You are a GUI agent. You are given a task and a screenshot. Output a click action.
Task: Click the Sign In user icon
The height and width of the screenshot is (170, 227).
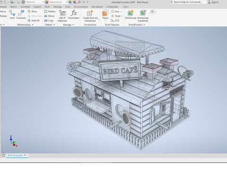(x=209, y=2)
